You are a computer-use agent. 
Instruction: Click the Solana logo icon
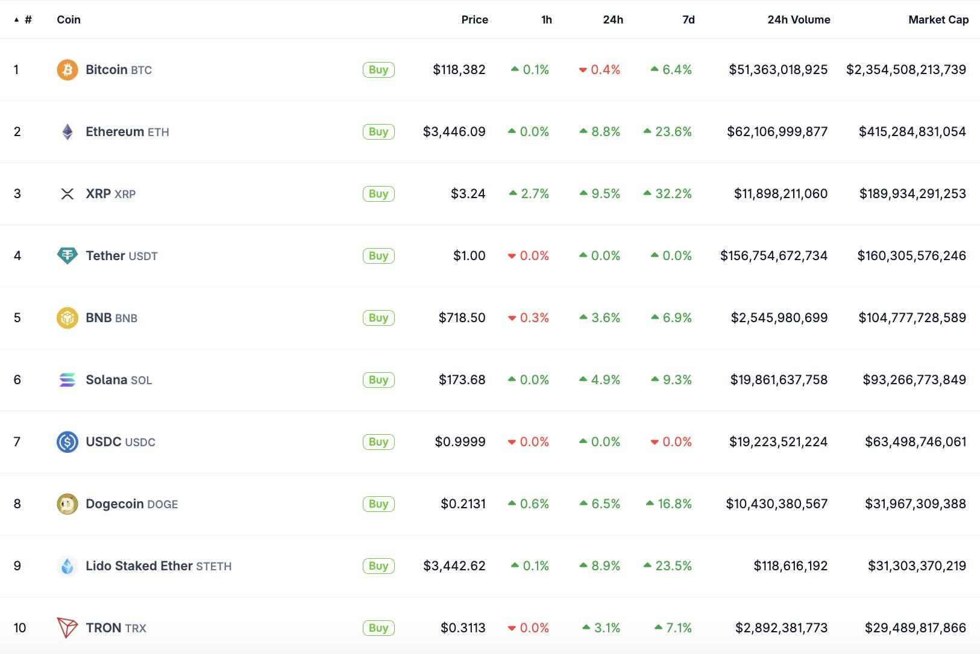coord(68,380)
